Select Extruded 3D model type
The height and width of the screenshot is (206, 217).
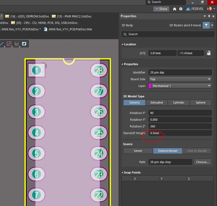pyautogui.click(x=156, y=102)
